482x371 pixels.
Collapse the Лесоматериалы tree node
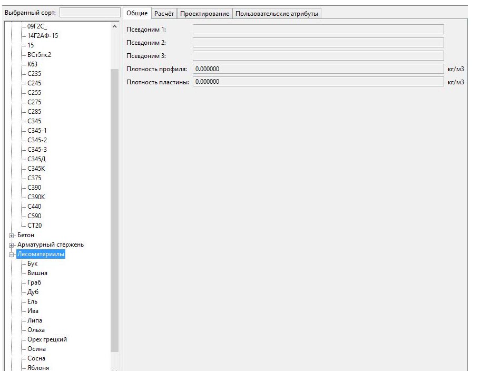tap(12, 255)
